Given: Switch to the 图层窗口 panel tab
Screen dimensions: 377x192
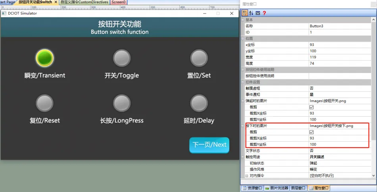Looking at the screenshot, I should (x=298, y=188).
